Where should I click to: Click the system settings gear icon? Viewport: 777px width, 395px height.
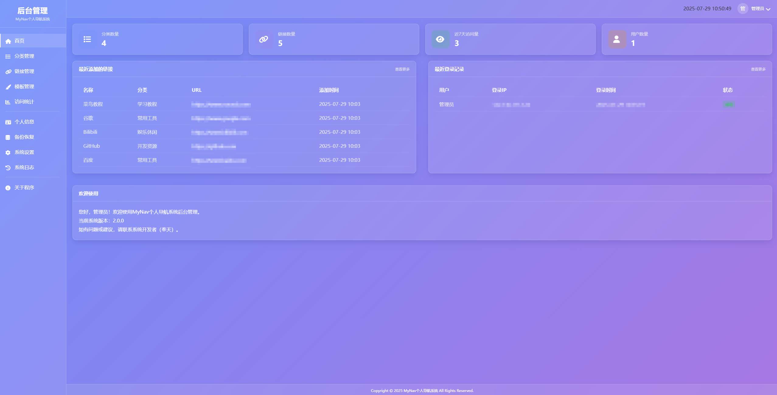[x=8, y=153]
